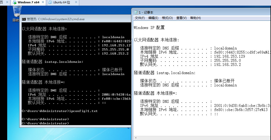The width and height of the screenshot is (271, 140).
Task: Click '媒体已断开' text in cmd window
Action: [x=112, y=70]
